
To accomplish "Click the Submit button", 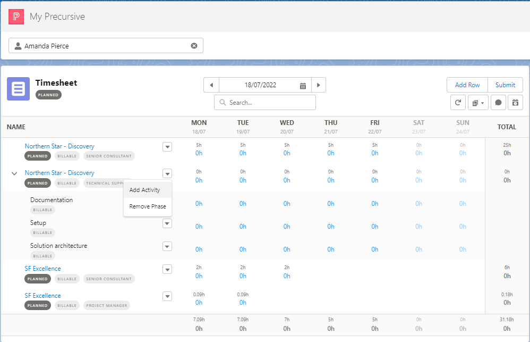I will pos(505,85).
